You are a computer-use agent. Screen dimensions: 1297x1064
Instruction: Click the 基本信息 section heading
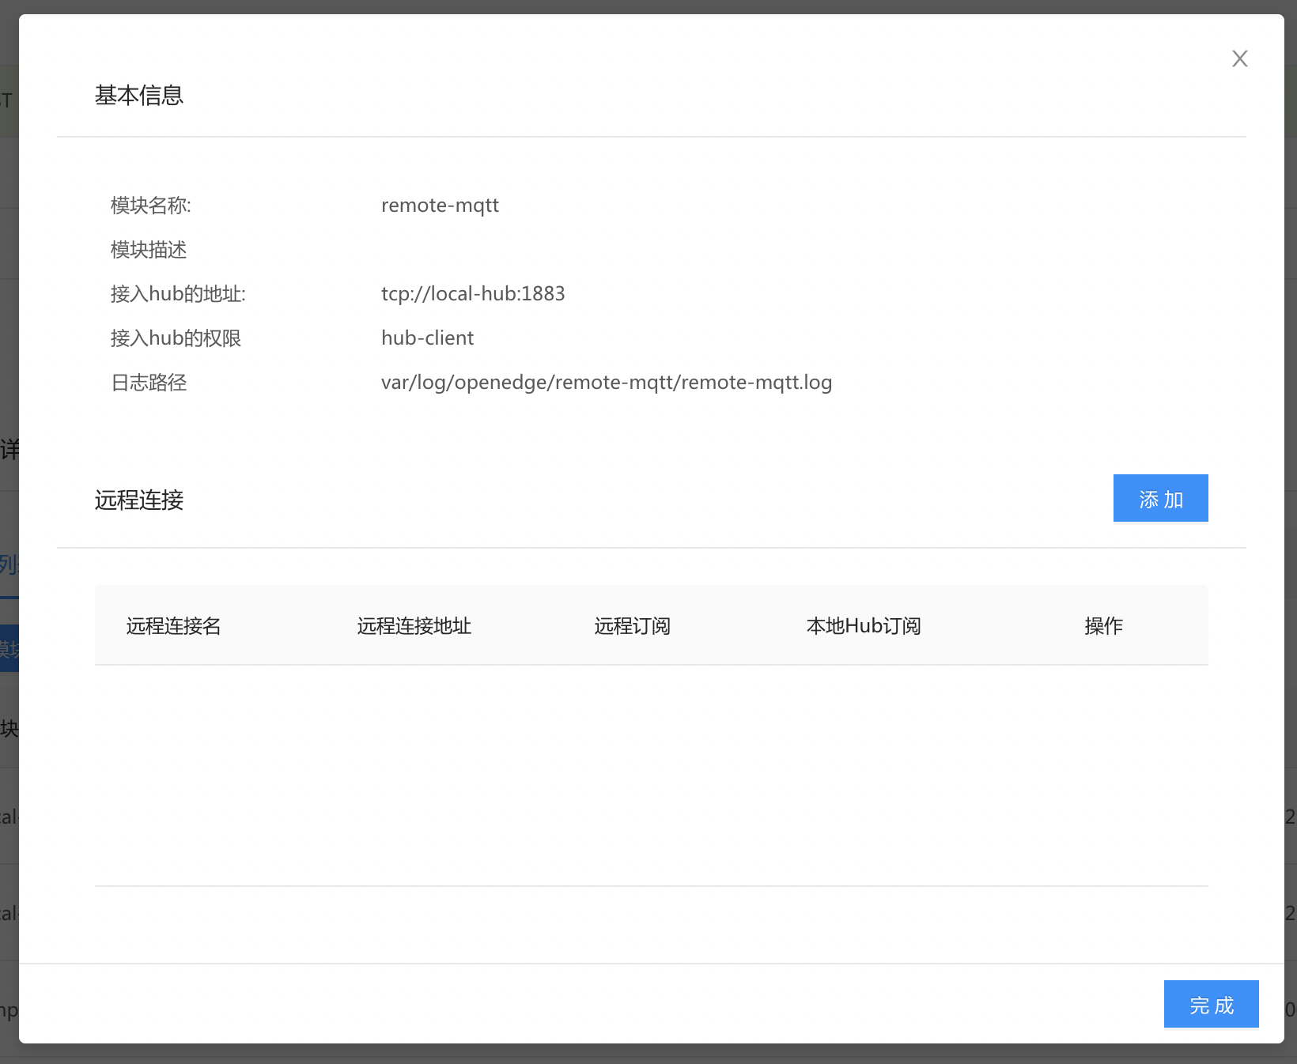pyautogui.click(x=139, y=96)
